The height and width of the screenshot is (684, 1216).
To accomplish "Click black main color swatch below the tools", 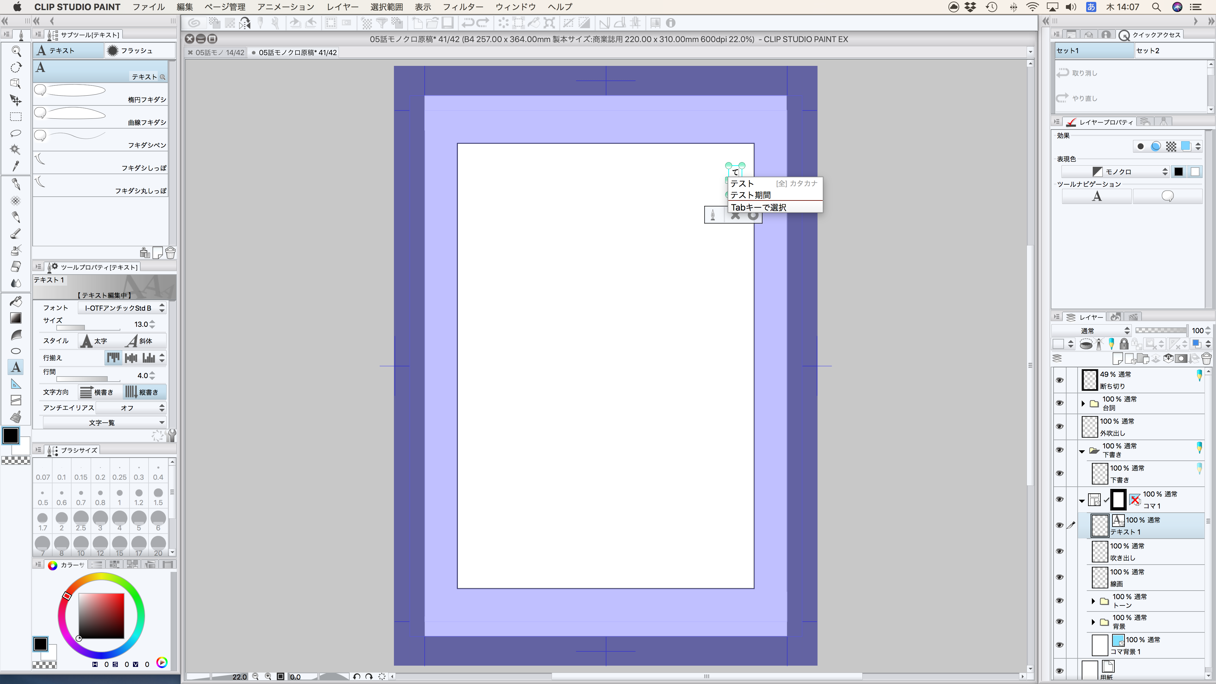I will point(11,435).
